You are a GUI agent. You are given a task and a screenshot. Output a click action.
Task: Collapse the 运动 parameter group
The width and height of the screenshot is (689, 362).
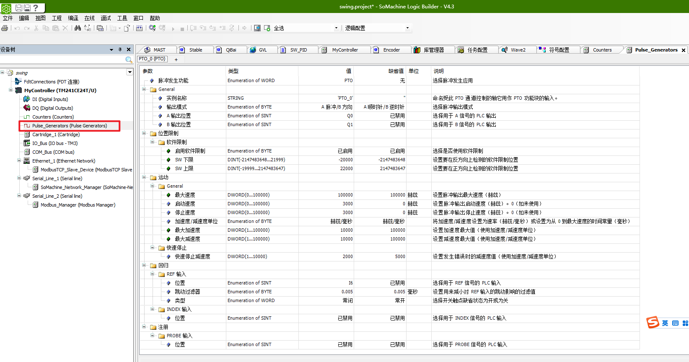145,177
